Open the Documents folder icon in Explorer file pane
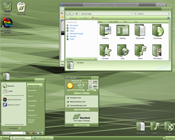Viewport: 175px width, 140px height. tap(140, 32)
